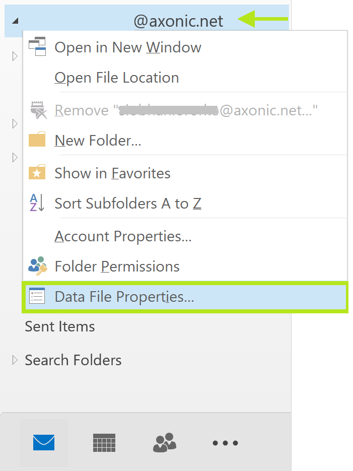
Task: Select Data File Properties menu entry
Action: (x=124, y=297)
